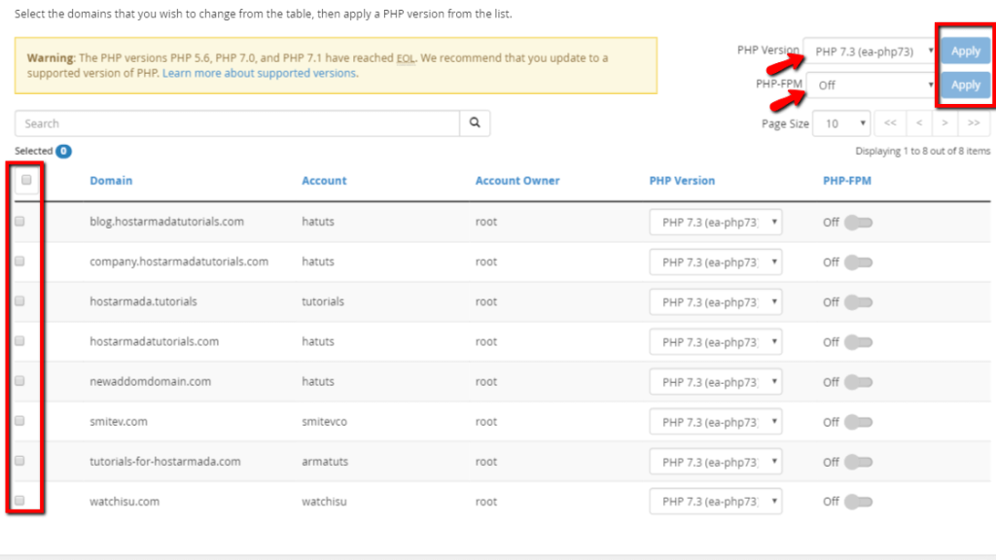Click "Displaying 1 to 8 out of 8 items"
Image resolution: width=996 pixels, height=560 pixels.
(923, 151)
